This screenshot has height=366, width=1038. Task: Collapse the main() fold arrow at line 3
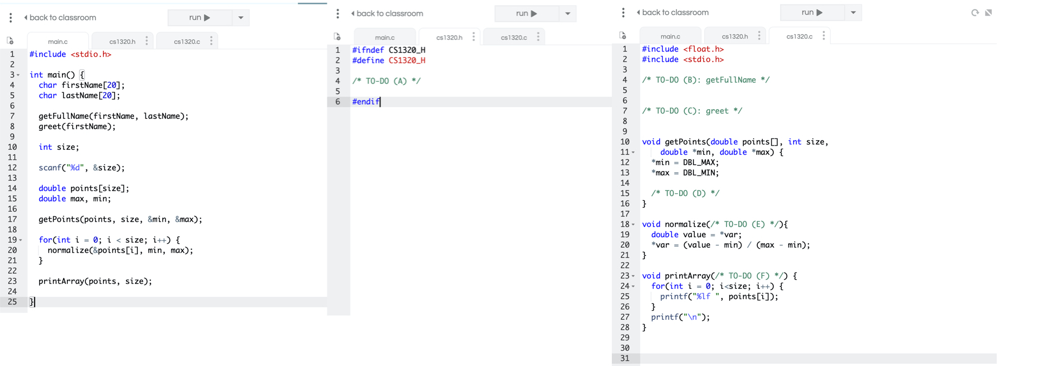coord(18,75)
